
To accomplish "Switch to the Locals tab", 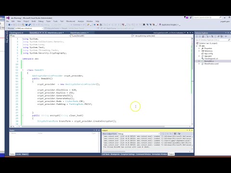I will point(18,154).
